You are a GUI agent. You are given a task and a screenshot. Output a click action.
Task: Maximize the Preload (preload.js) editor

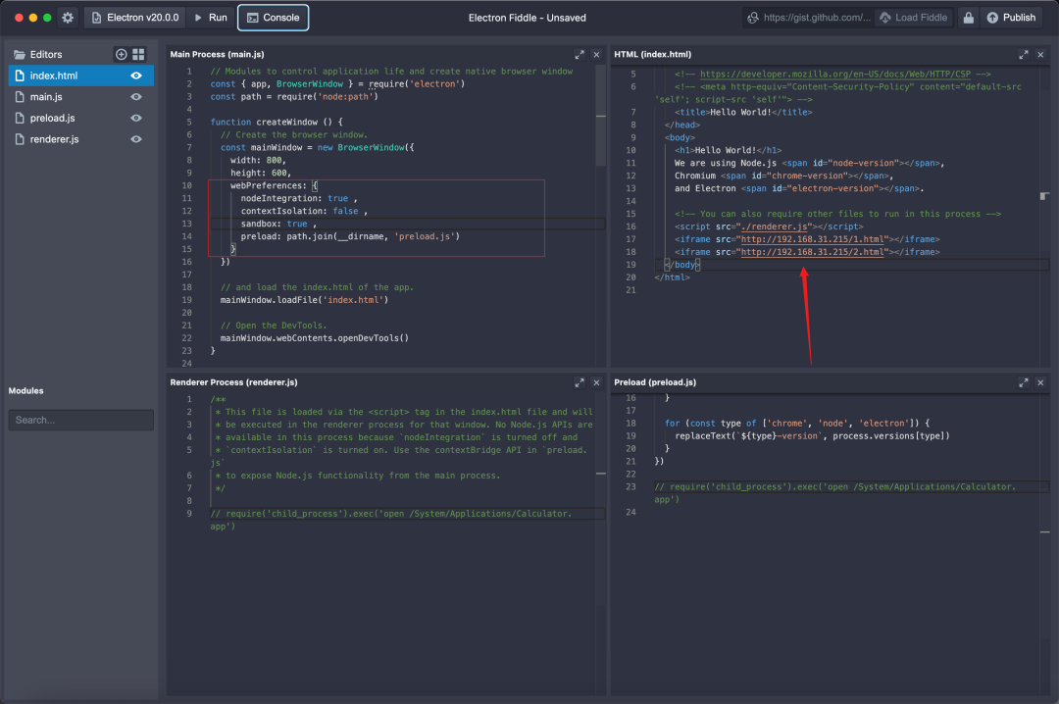click(1023, 382)
